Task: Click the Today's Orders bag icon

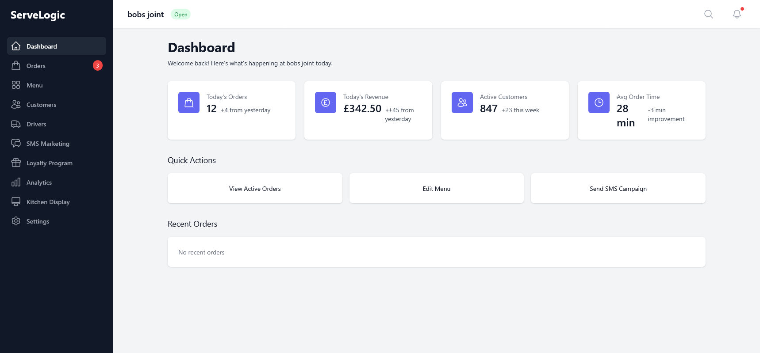Action: pyautogui.click(x=189, y=102)
